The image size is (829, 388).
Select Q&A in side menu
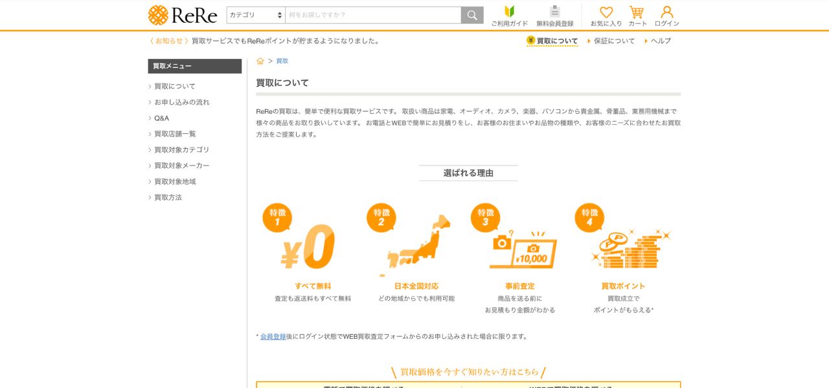coord(161,118)
